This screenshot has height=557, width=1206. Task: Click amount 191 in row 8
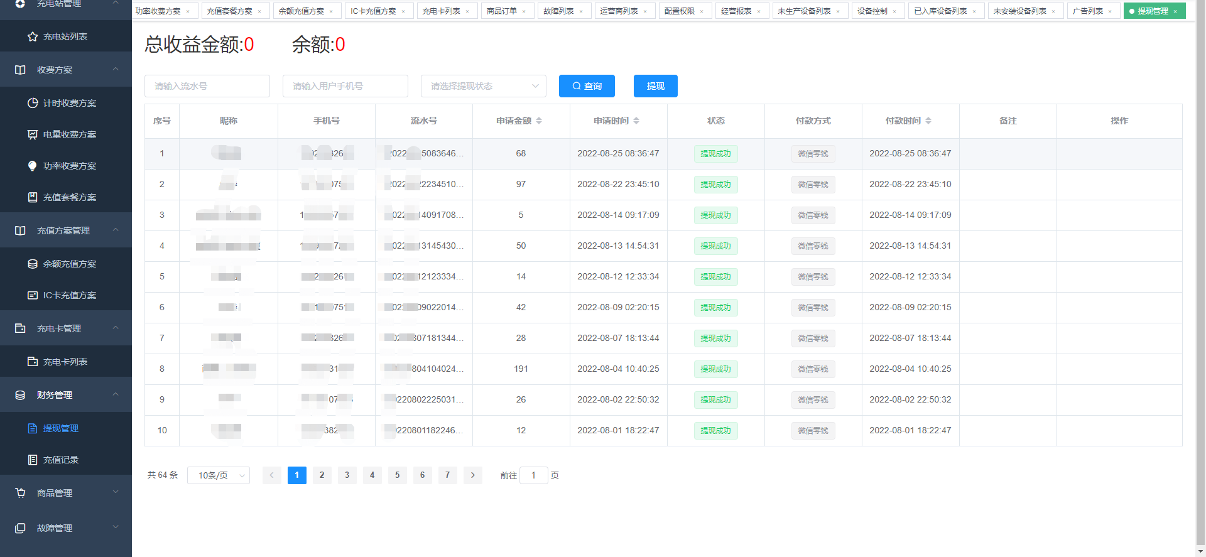[x=521, y=369]
